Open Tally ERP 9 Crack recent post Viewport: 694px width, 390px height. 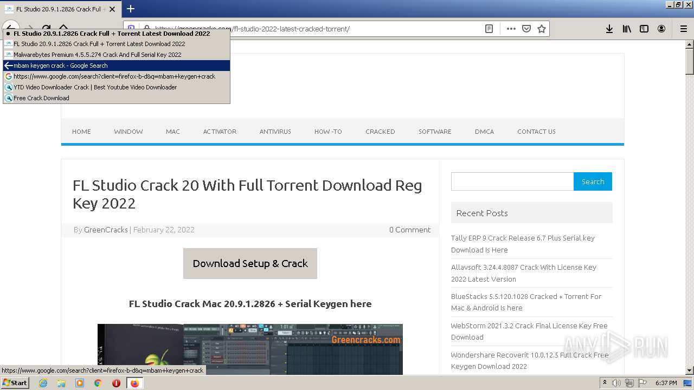click(523, 244)
